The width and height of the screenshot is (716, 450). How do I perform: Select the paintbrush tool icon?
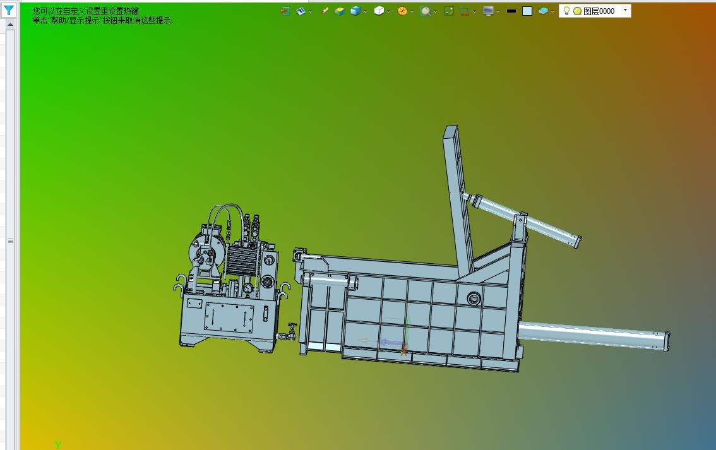(325, 11)
